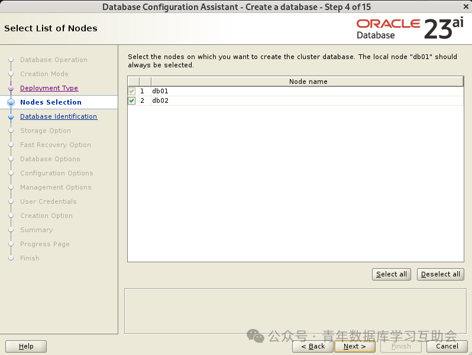Image resolution: width=472 pixels, height=355 pixels.
Task: Open the Help button
Action: point(26,346)
